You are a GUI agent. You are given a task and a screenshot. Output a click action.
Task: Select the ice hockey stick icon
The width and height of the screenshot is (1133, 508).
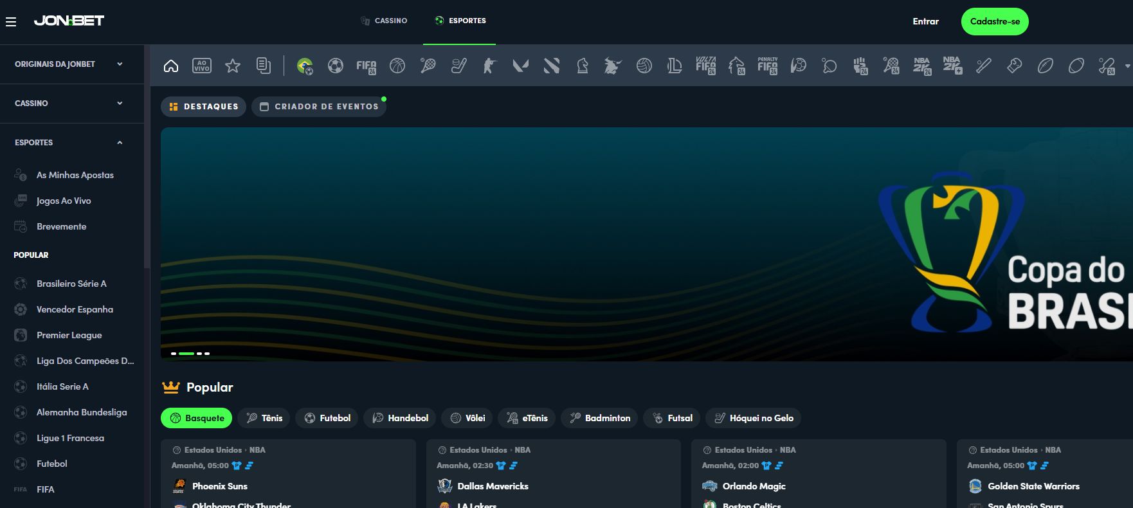pos(459,66)
